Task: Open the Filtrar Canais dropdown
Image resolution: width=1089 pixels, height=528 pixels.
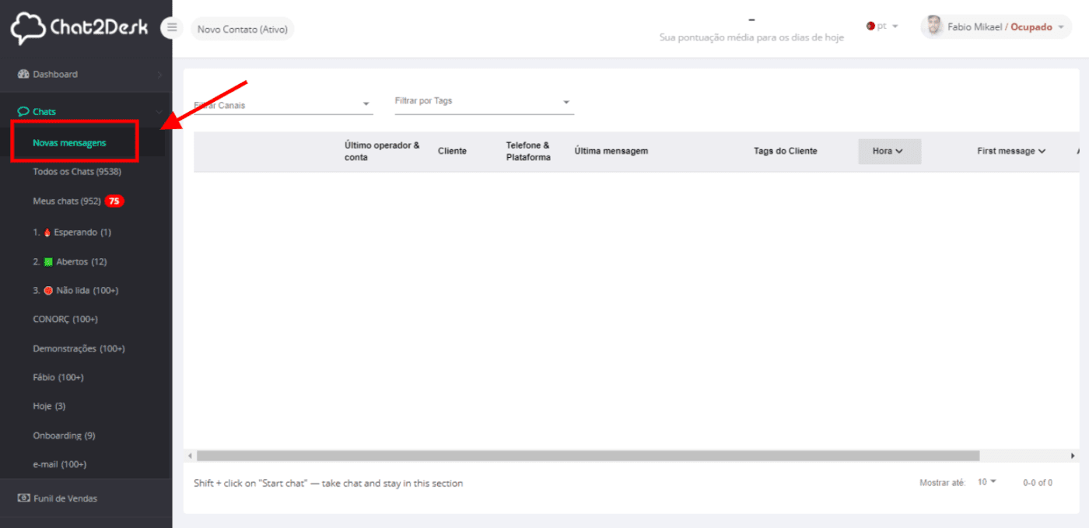Action: click(283, 105)
